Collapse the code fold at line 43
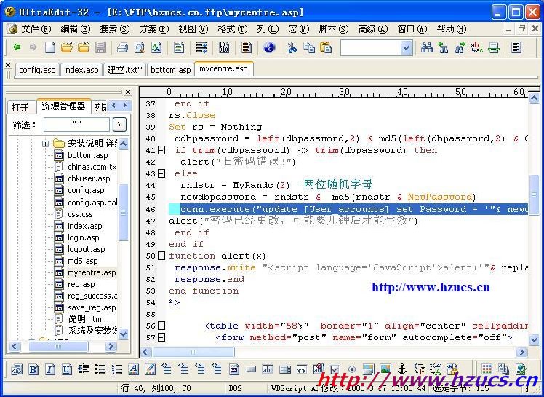This screenshot has width=544, height=397. point(161,174)
